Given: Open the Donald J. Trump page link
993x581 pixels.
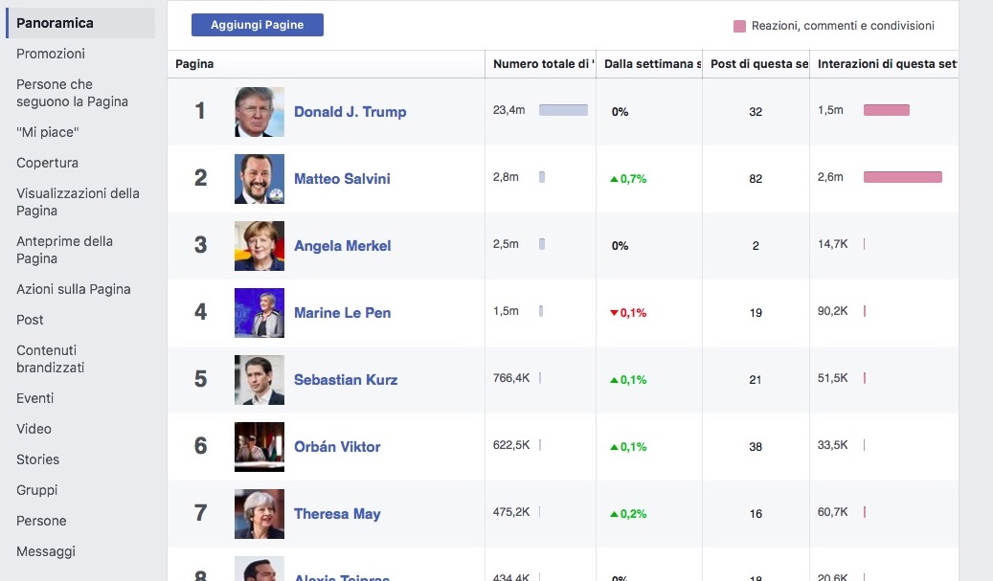Looking at the screenshot, I should click(x=350, y=112).
